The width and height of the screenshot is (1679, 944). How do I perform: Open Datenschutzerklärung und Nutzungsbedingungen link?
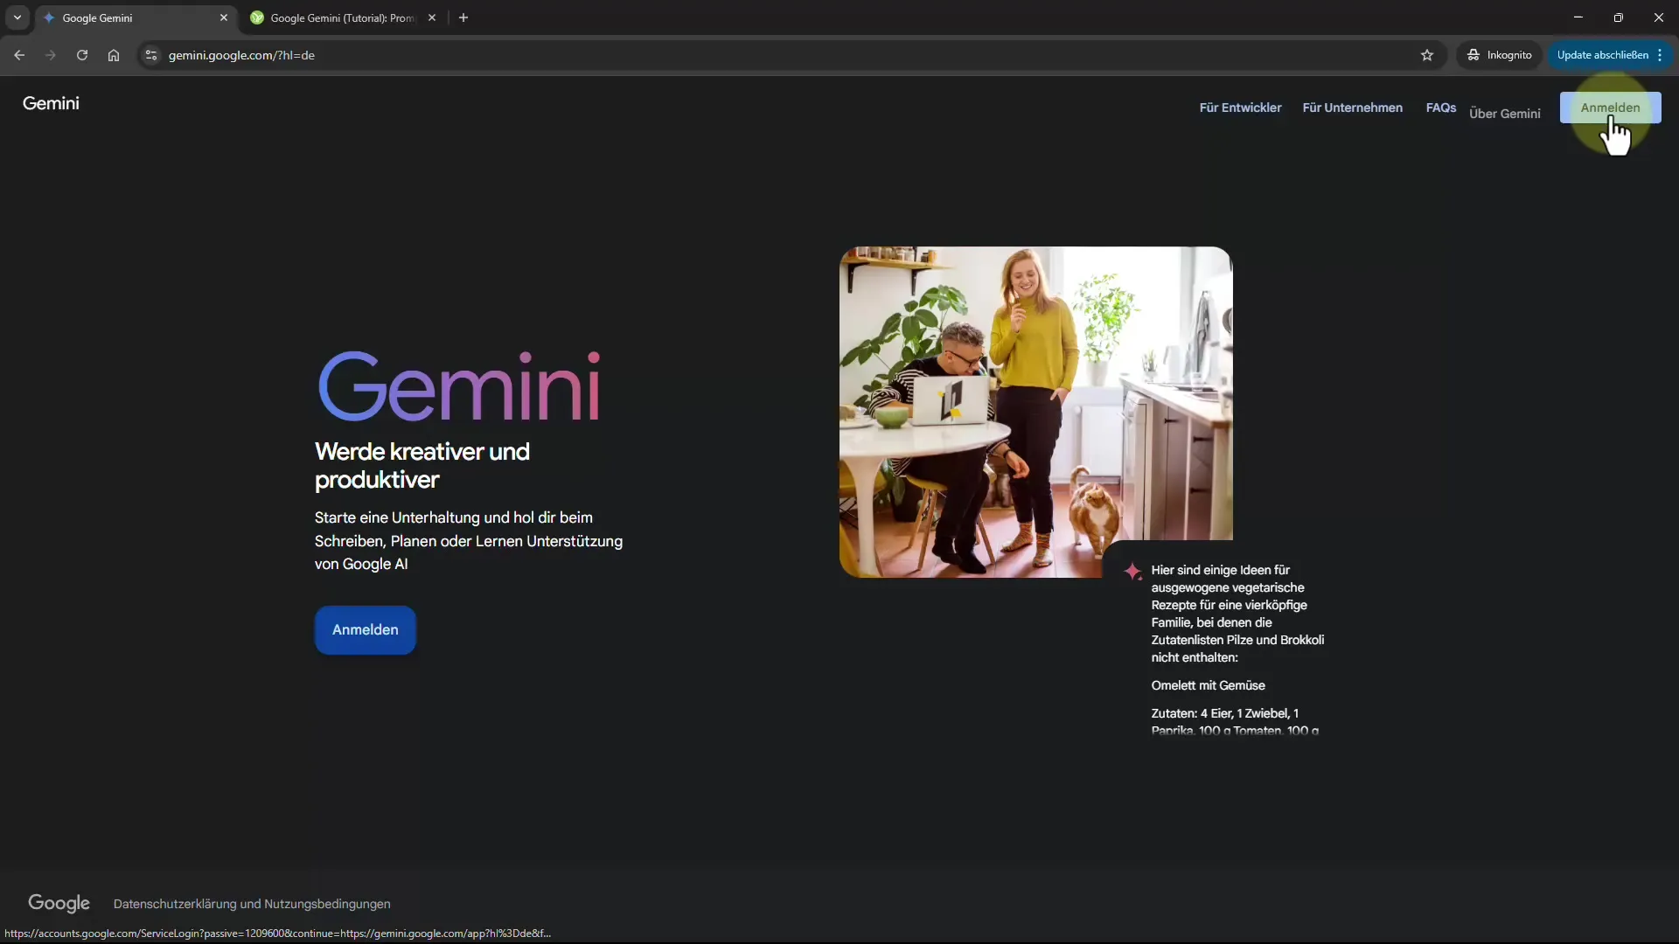click(x=252, y=904)
